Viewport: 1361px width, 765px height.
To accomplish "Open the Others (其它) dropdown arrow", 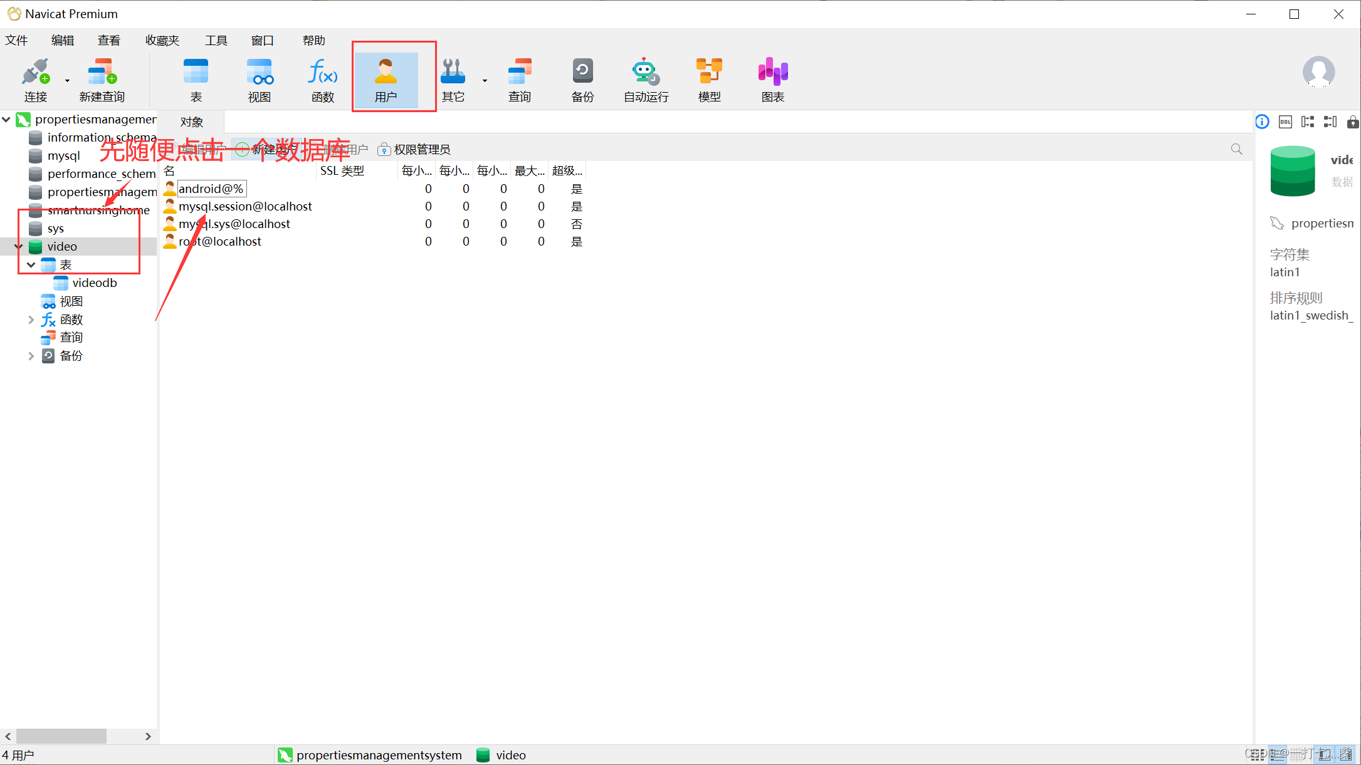I will [485, 81].
